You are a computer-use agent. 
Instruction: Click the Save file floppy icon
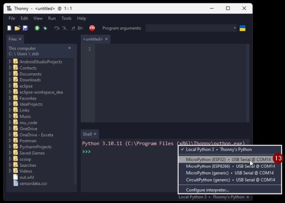(25, 28)
